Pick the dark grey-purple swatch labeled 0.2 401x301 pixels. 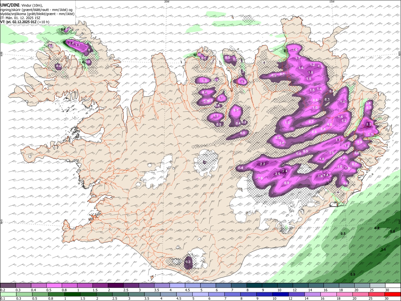8,286
